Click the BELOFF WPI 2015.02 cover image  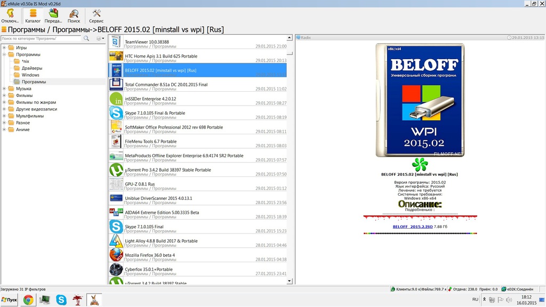[x=420, y=100]
